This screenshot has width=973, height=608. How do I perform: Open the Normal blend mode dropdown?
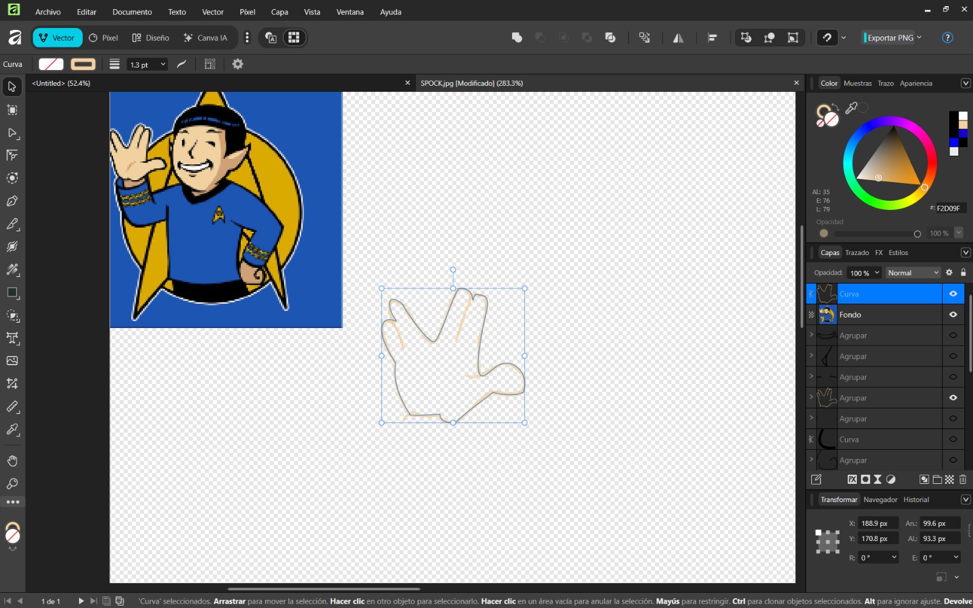tap(913, 273)
